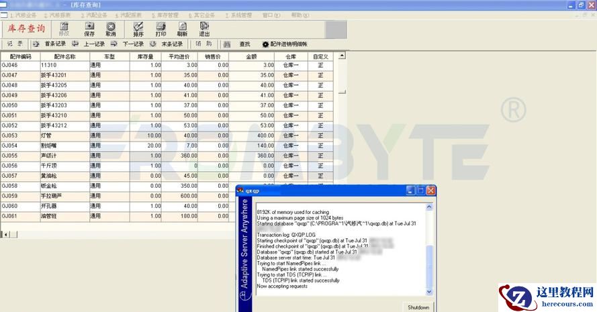Go to previous record with 上一记录
The width and height of the screenshot is (597, 312).
click(89, 44)
